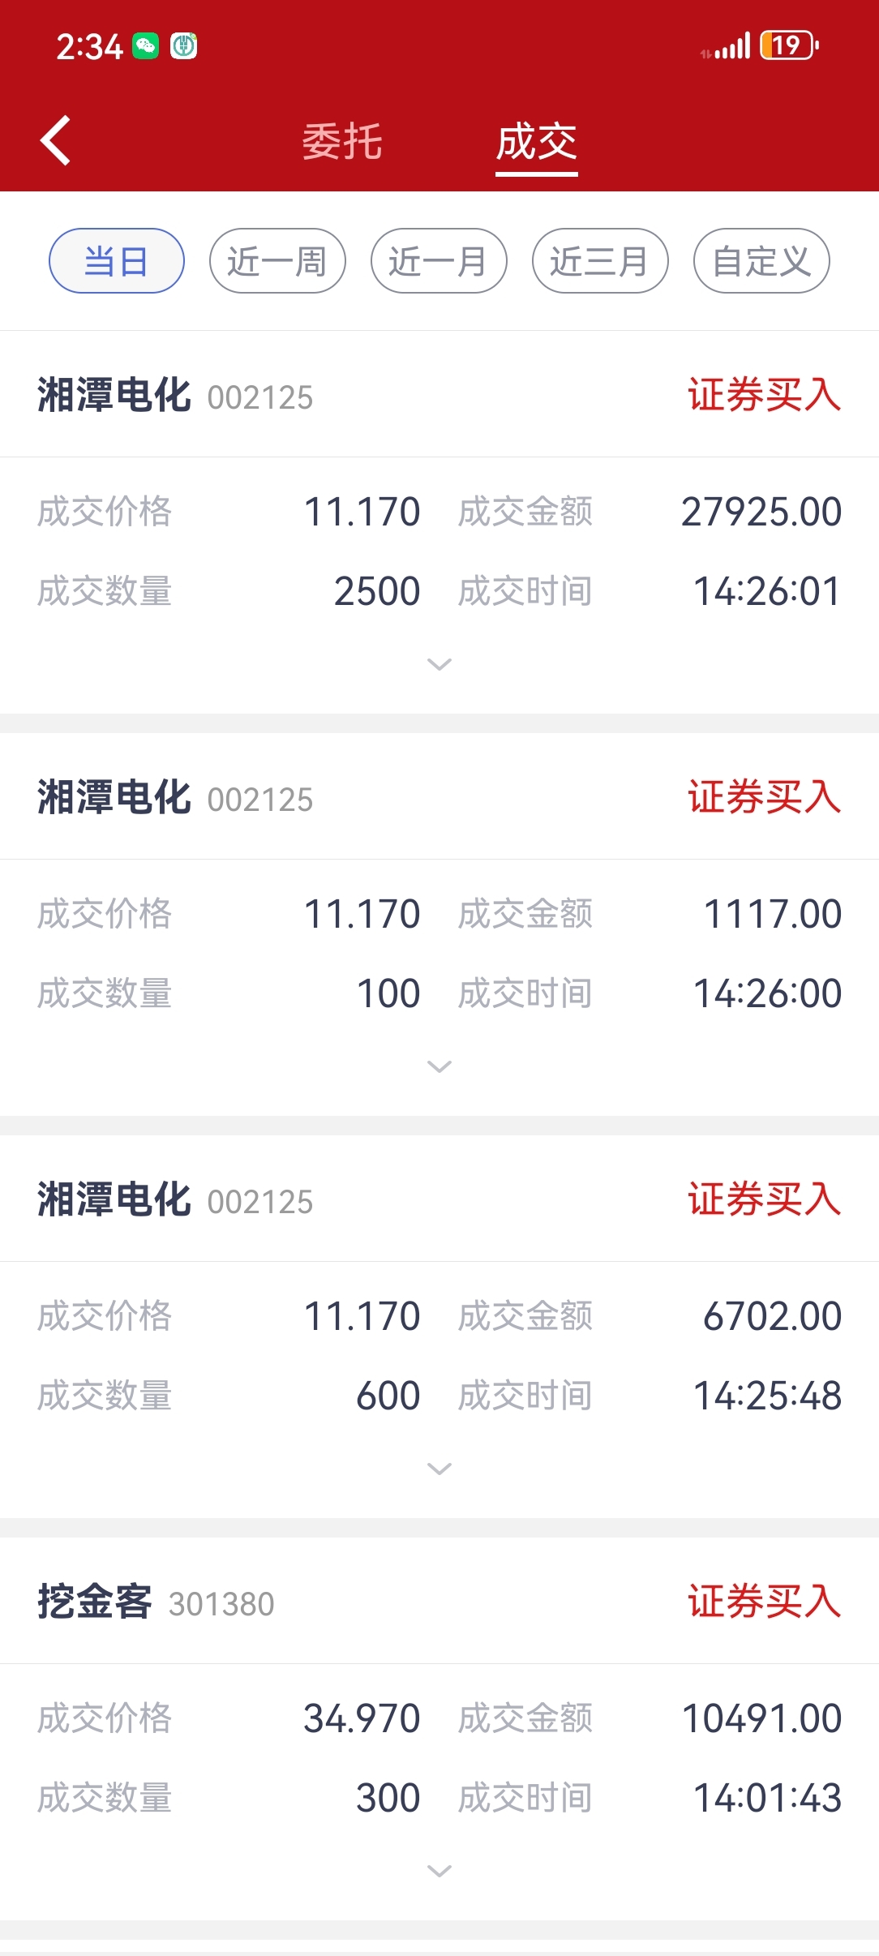Tap the battery indicator icon

coord(789,45)
